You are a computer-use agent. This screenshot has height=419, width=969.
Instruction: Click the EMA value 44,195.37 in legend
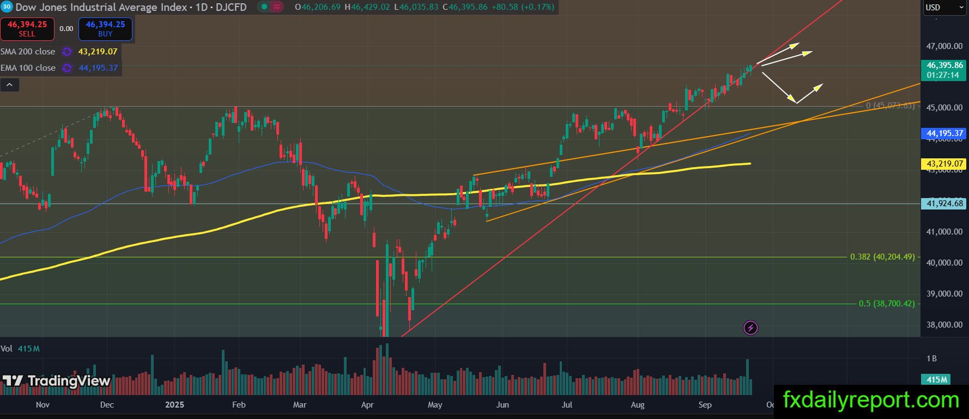[x=98, y=68]
